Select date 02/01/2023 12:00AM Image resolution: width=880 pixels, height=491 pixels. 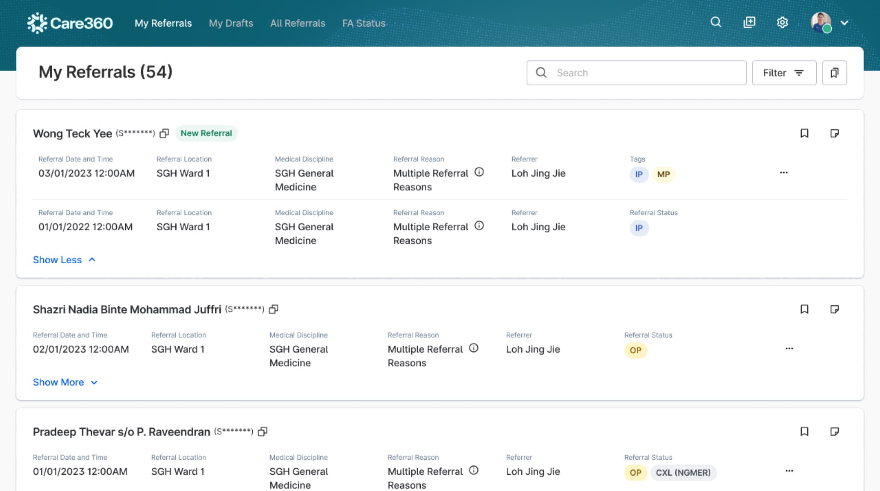click(x=81, y=349)
